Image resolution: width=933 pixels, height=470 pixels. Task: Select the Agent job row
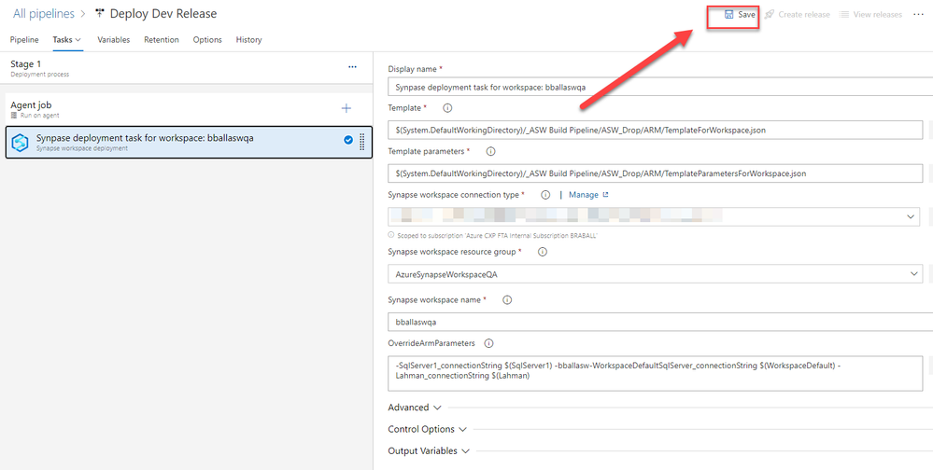(x=189, y=109)
